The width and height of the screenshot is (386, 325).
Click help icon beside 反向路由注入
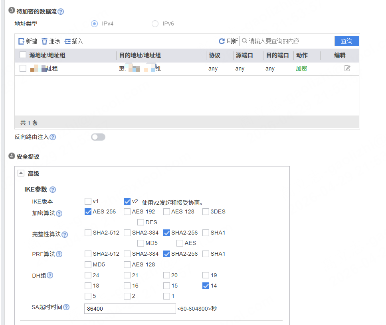click(53, 137)
